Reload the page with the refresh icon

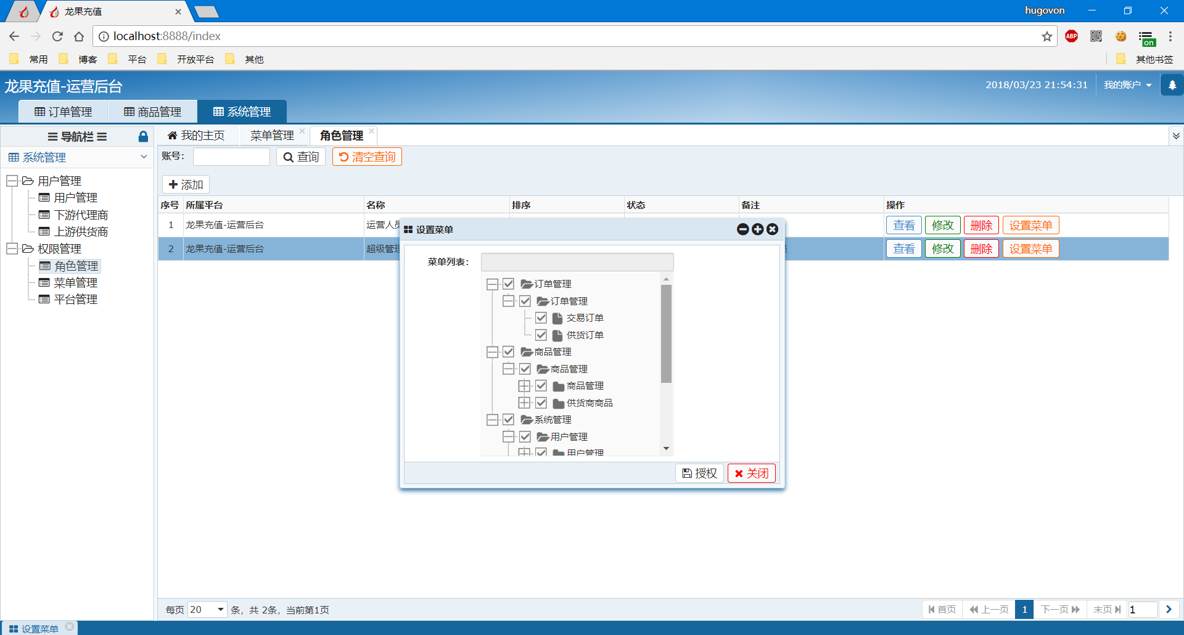tap(57, 36)
